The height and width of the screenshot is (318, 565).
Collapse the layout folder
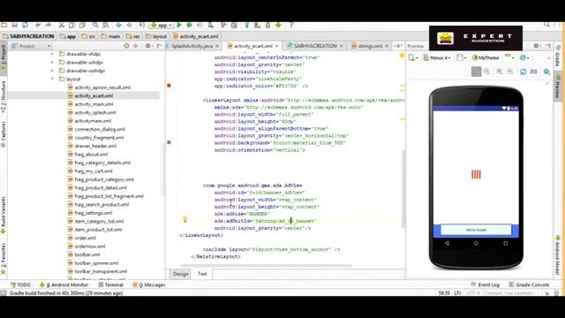tap(52, 79)
